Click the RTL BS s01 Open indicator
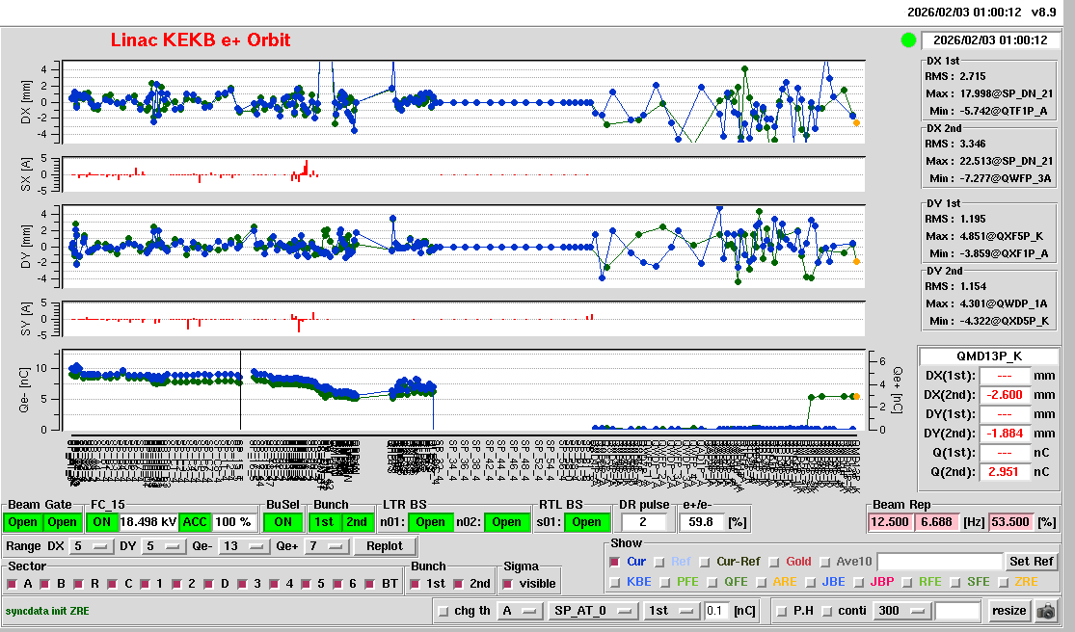This screenshot has width=1075, height=632. (584, 522)
